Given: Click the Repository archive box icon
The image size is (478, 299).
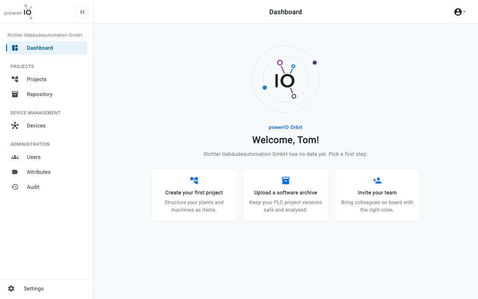Looking at the screenshot, I should (x=15, y=94).
